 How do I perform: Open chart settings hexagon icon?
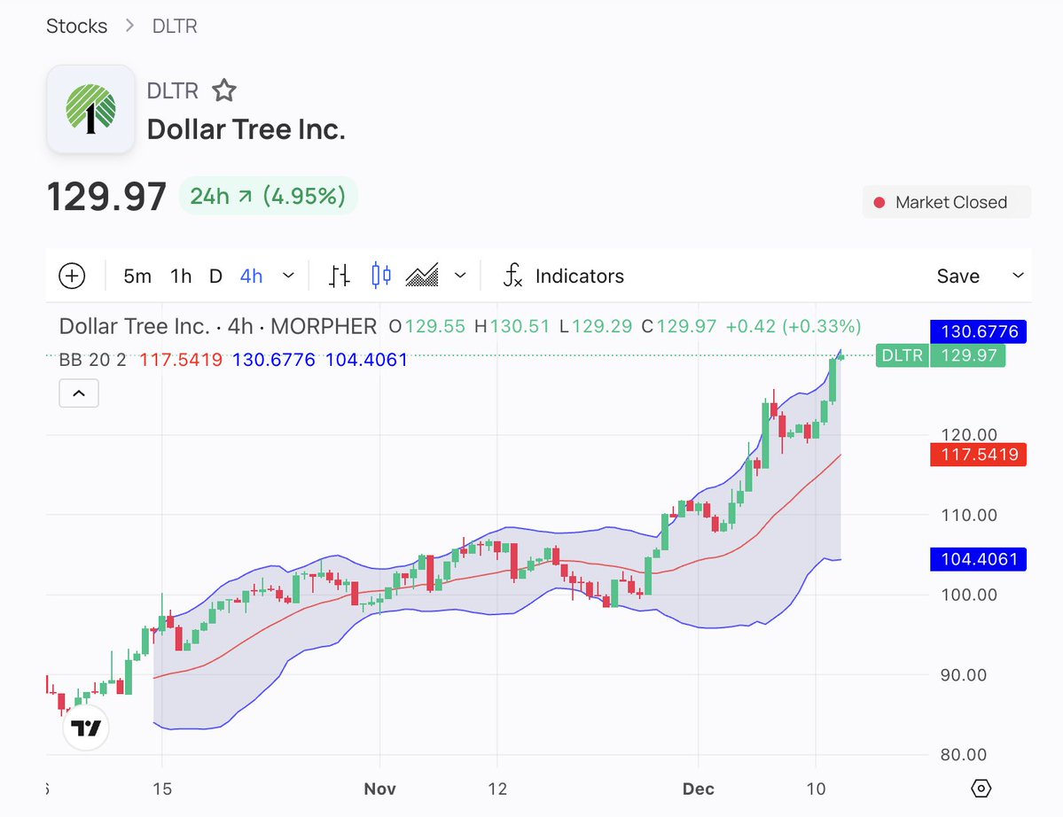tap(981, 789)
